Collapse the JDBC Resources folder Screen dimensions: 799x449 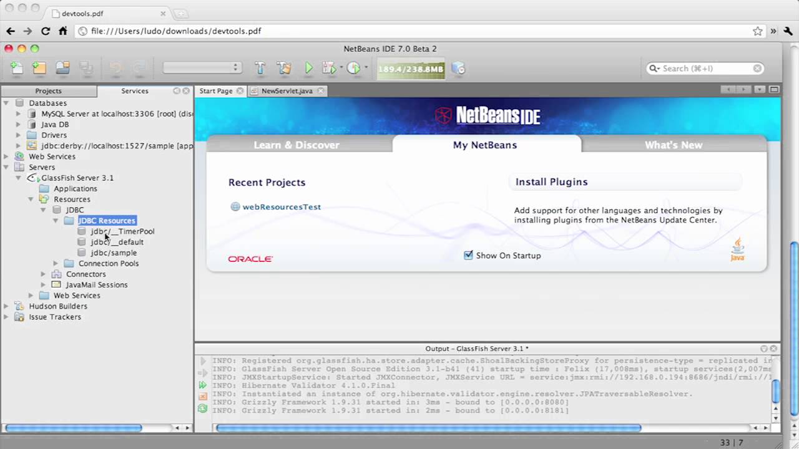(x=56, y=221)
